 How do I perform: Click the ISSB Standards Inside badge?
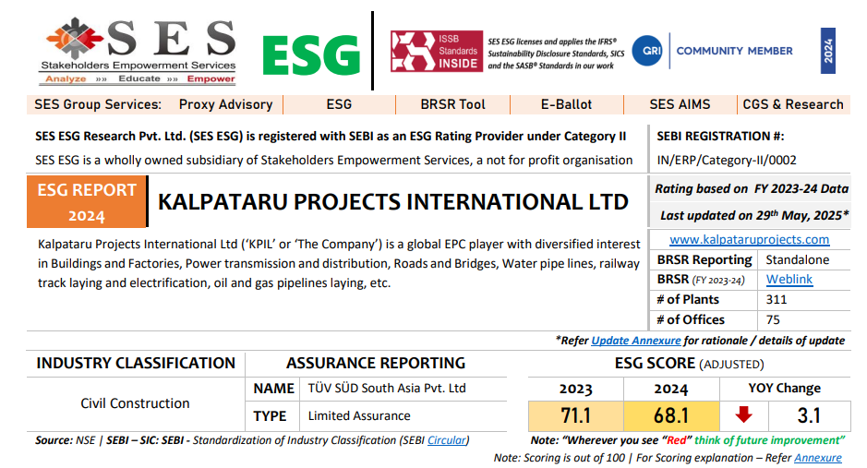pos(437,52)
